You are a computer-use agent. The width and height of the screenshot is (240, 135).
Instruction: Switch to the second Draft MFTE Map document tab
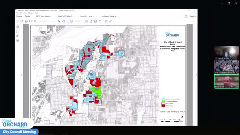65,16
